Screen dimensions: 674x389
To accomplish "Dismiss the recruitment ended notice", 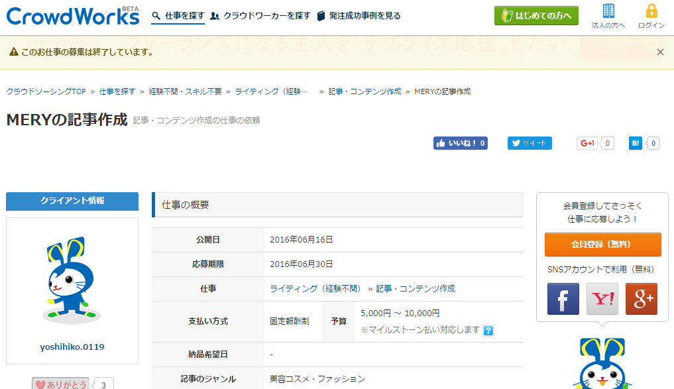I will point(660,52).
